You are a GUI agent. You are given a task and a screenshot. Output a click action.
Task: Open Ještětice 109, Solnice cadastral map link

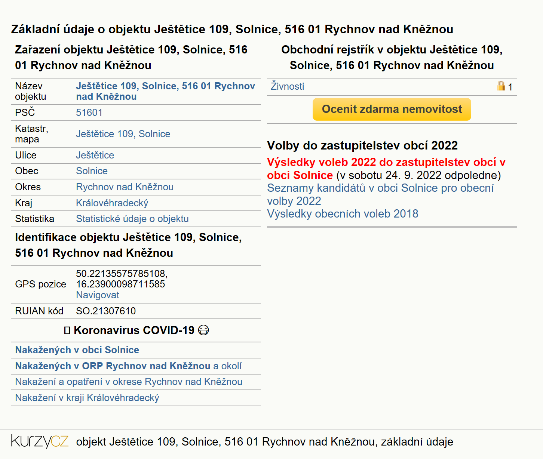(123, 134)
